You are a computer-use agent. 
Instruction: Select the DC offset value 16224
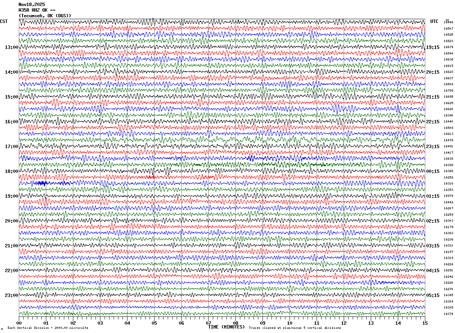[448, 264]
